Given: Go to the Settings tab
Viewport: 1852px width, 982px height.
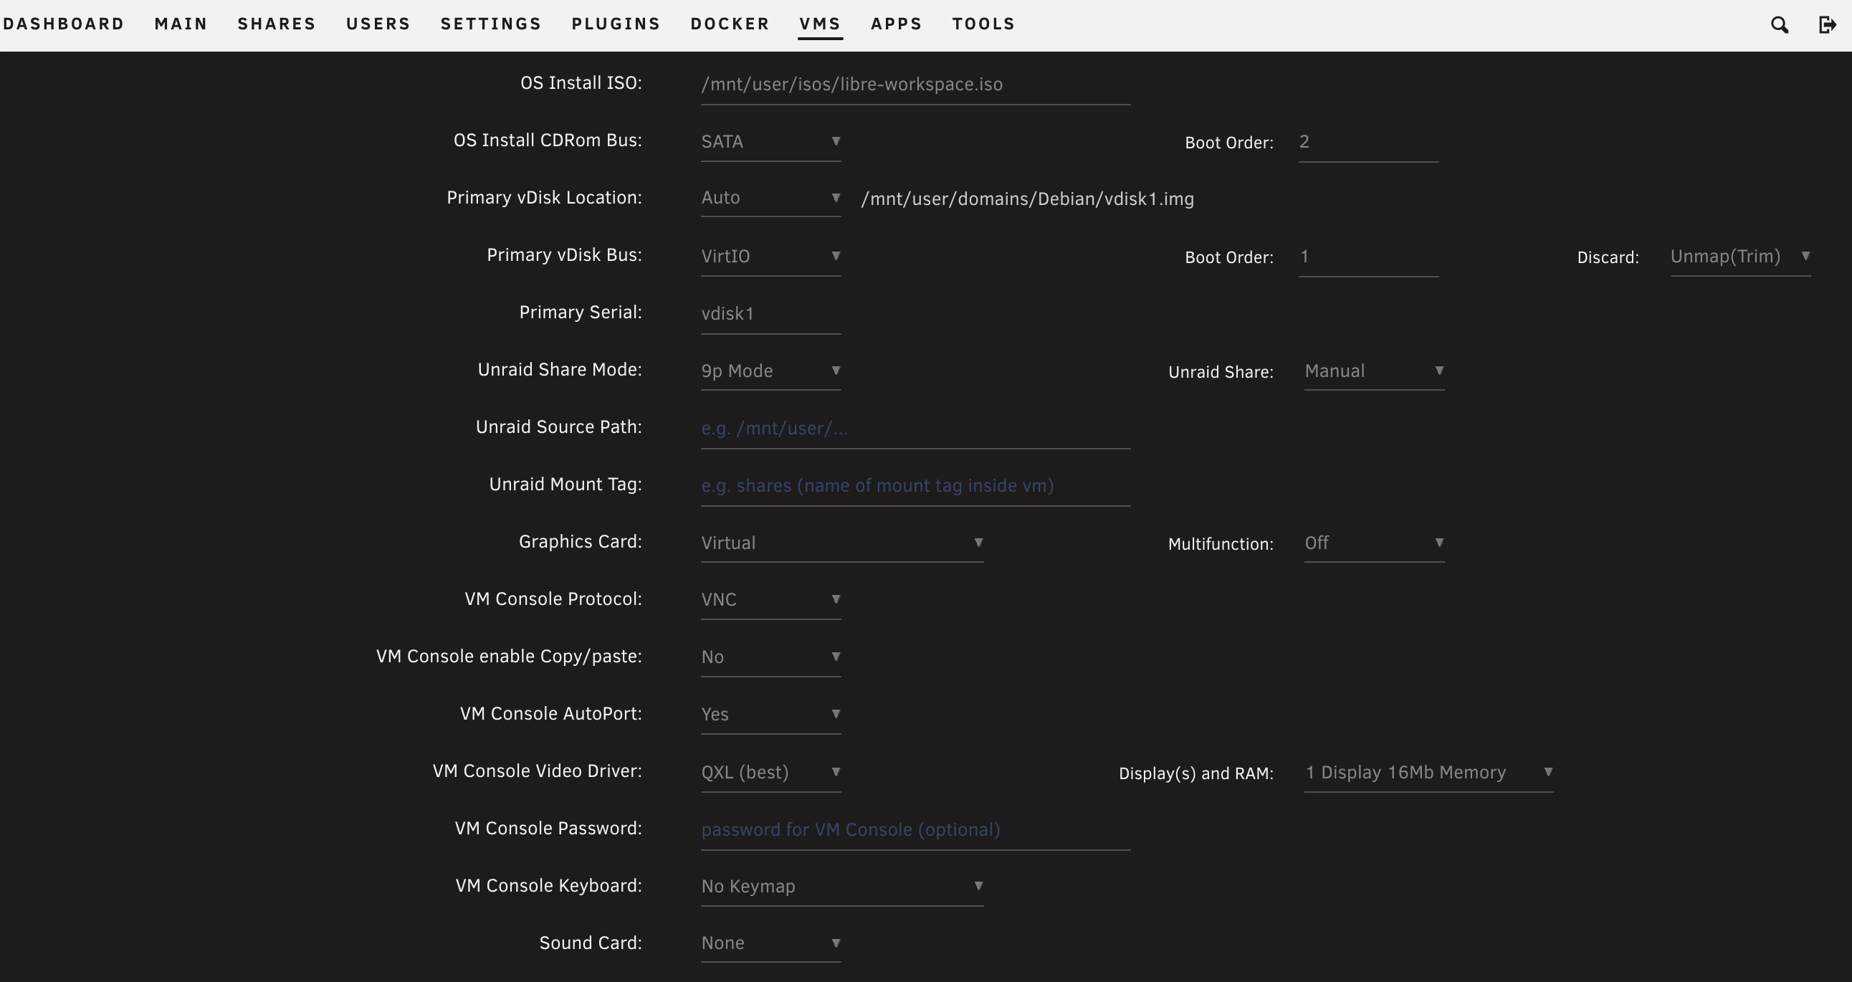Looking at the screenshot, I should [x=490, y=24].
